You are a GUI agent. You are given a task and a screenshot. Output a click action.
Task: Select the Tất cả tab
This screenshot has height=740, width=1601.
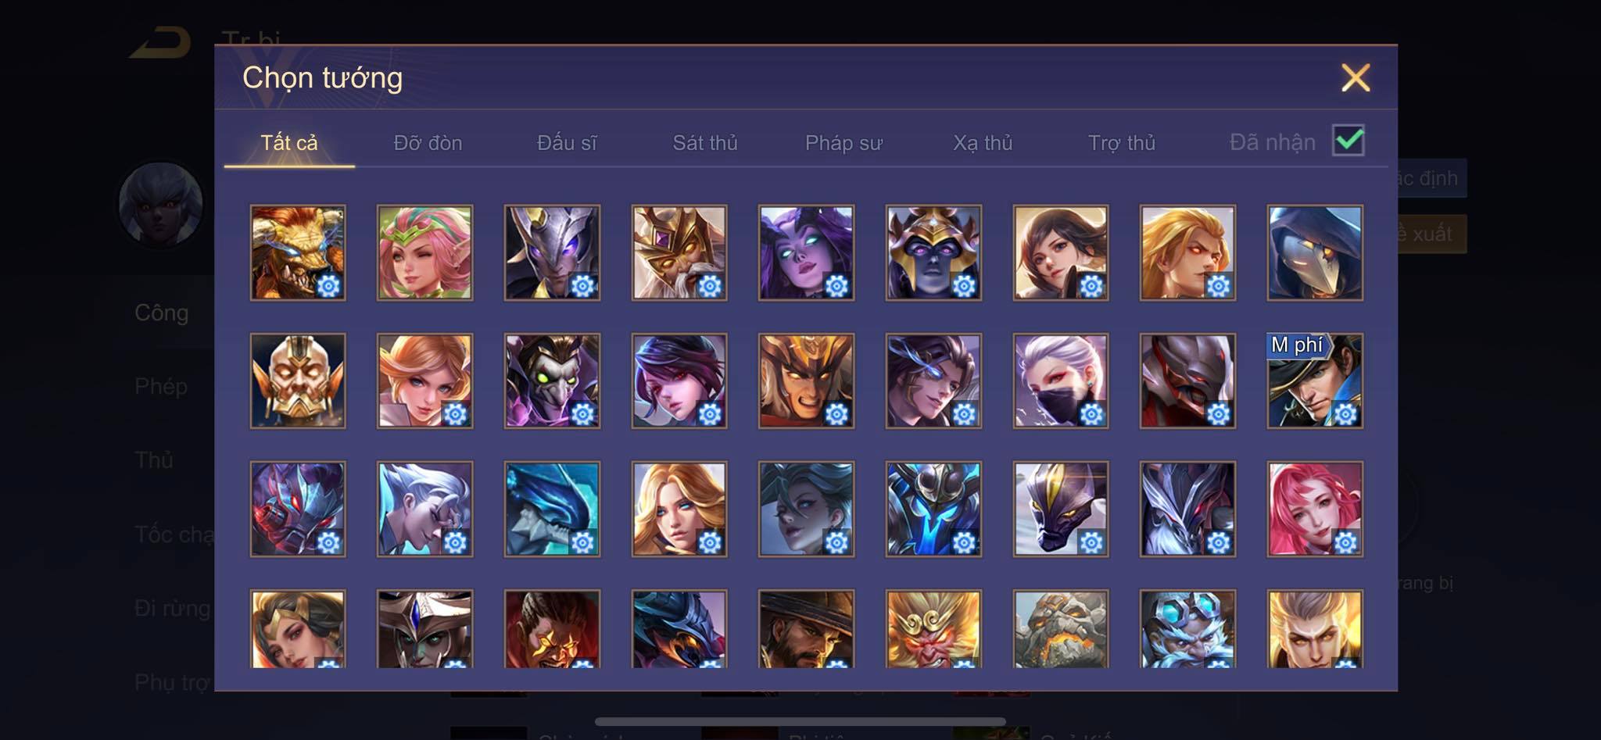(289, 143)
